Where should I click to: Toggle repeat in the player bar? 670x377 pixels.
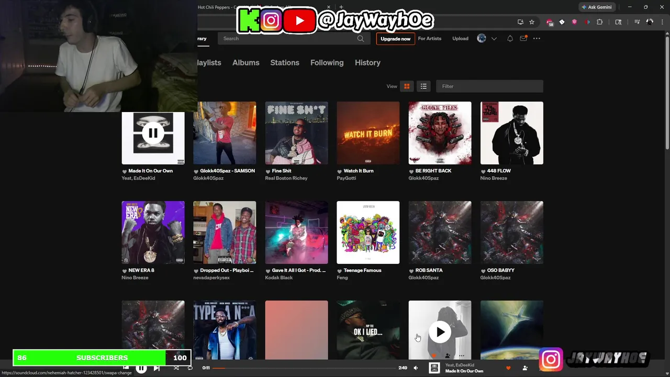tap(190, 368)
